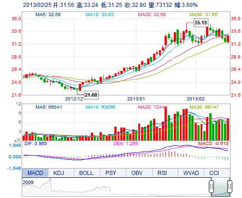Image resolution: width=242 pixels, height=198 pixels.
Task: Click the 21.68 low price label
Action: tap(91, 95)
